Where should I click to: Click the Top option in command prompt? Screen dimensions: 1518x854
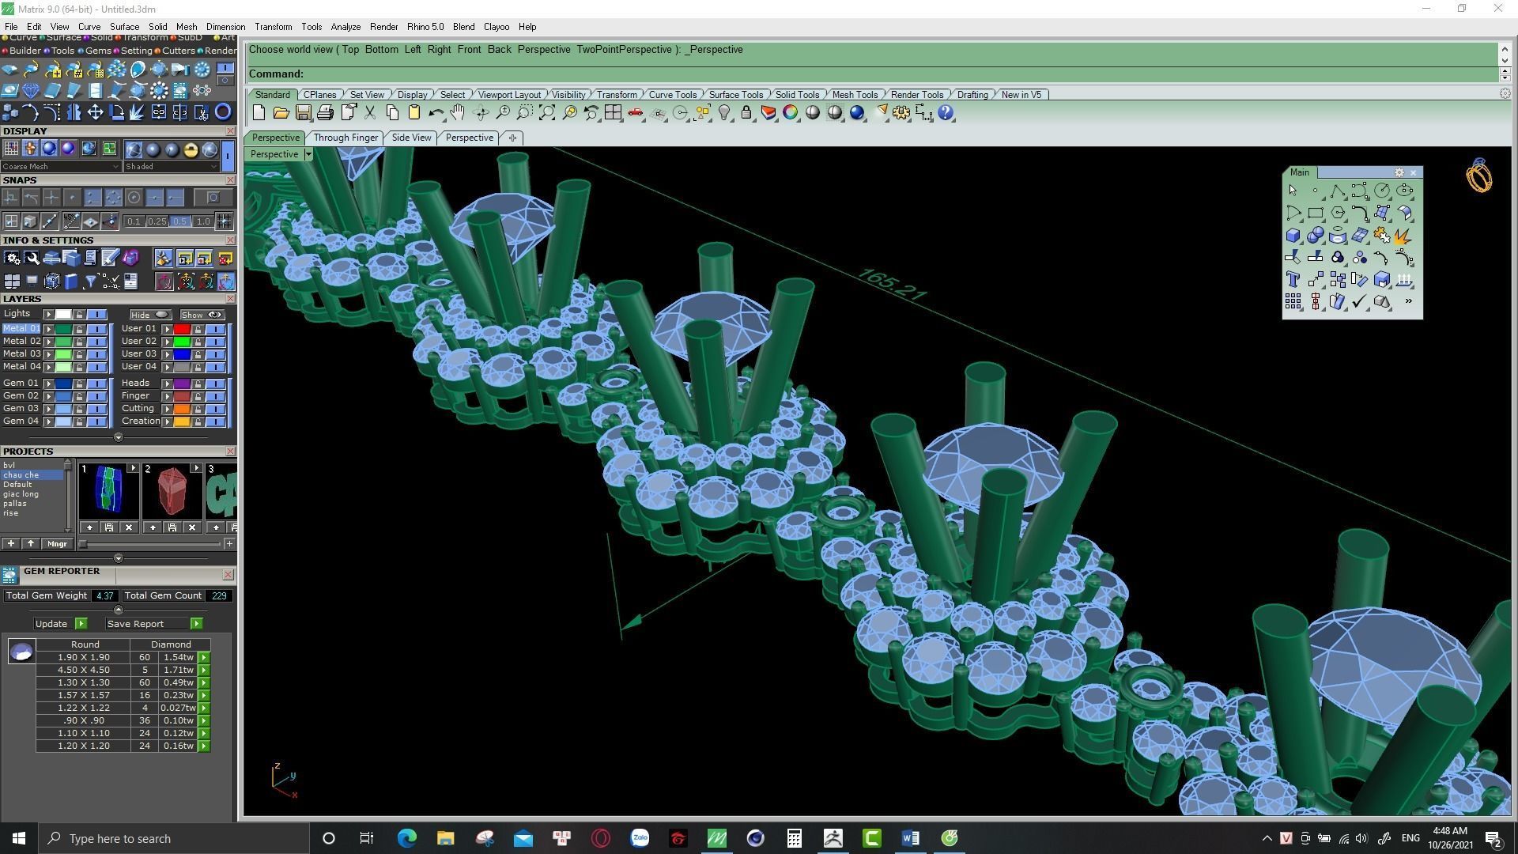point(350,50)
